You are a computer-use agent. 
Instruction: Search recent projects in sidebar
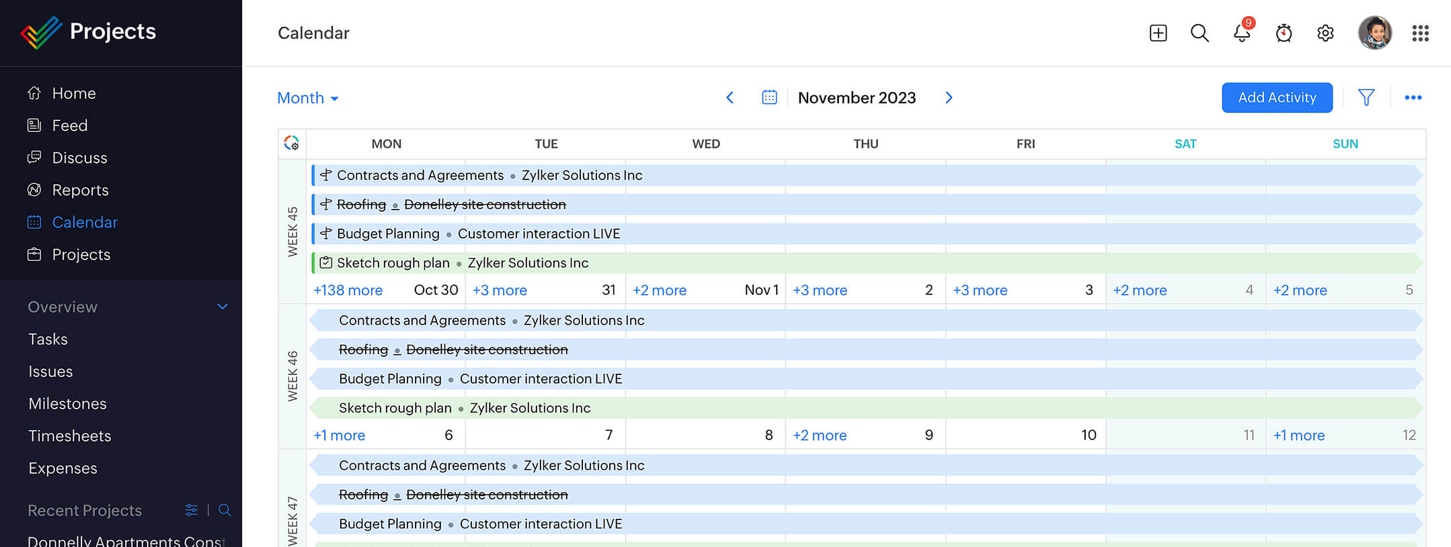225,510
